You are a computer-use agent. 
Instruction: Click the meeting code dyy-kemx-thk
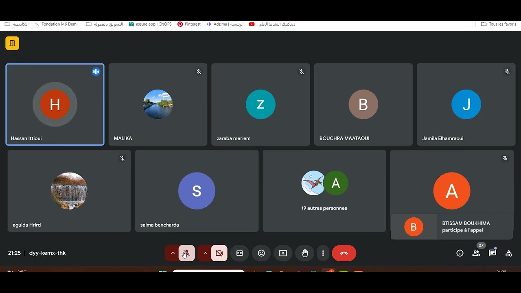[x=47, y=253]
